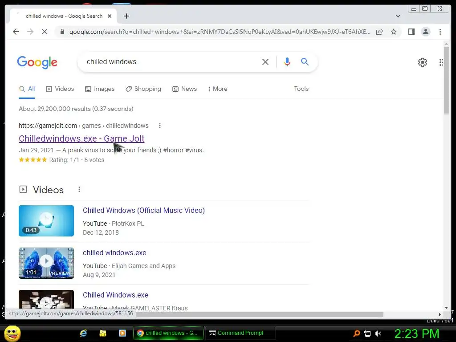The height and width of the screenshot is (342, 456).
Task: Go back using Chrome's back arrow
Action: 16,32
